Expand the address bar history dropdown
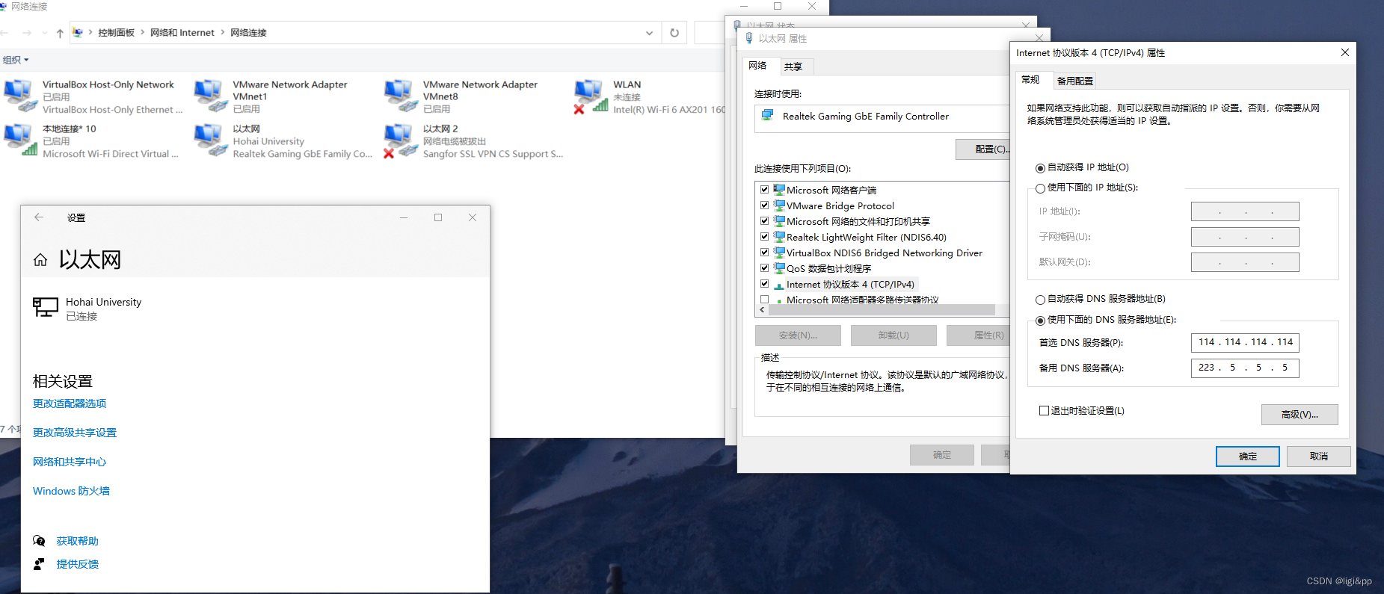 click(649, 33)
